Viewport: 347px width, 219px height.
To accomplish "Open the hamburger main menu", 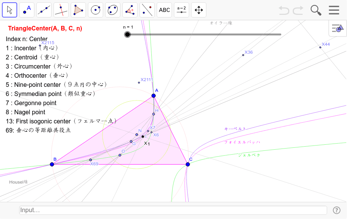I will pyautogui.click(x=334, y=10).
